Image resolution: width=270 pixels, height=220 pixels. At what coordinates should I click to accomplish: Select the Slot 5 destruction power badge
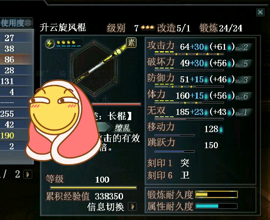[x=242, y=64]
